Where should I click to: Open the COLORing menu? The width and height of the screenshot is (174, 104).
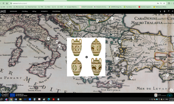[25, 11]
